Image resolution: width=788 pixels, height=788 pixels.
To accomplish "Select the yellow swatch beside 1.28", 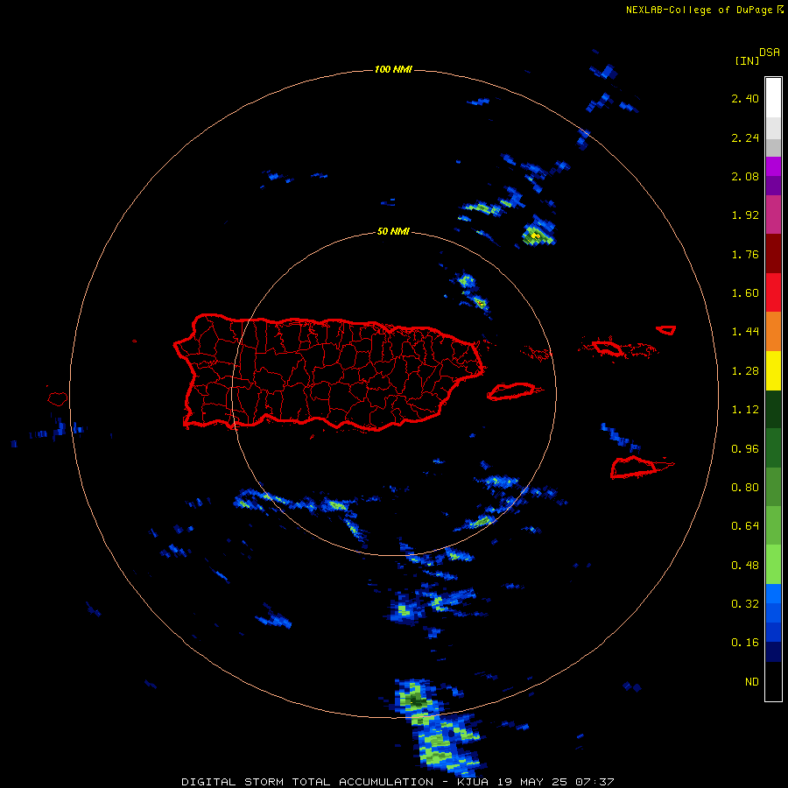I will tap(773, 370).
